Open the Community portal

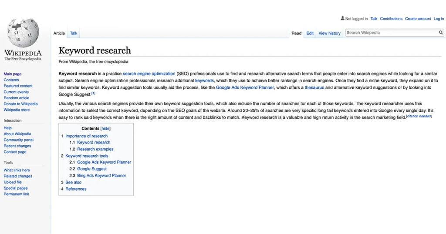[x=18, y=140]
